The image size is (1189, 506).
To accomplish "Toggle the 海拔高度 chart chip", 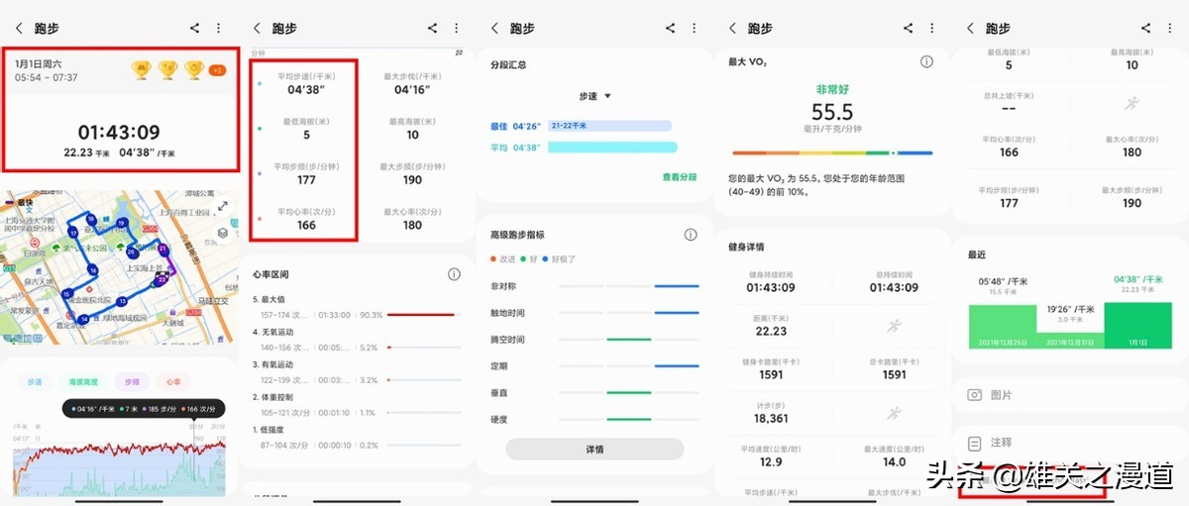I will click(x=82, y=381).
